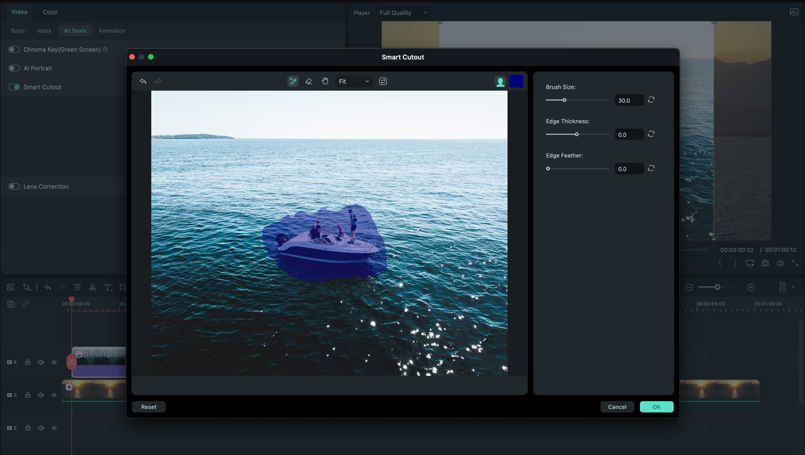Open the Fit zoom dropdown

[x=354, y=81]
